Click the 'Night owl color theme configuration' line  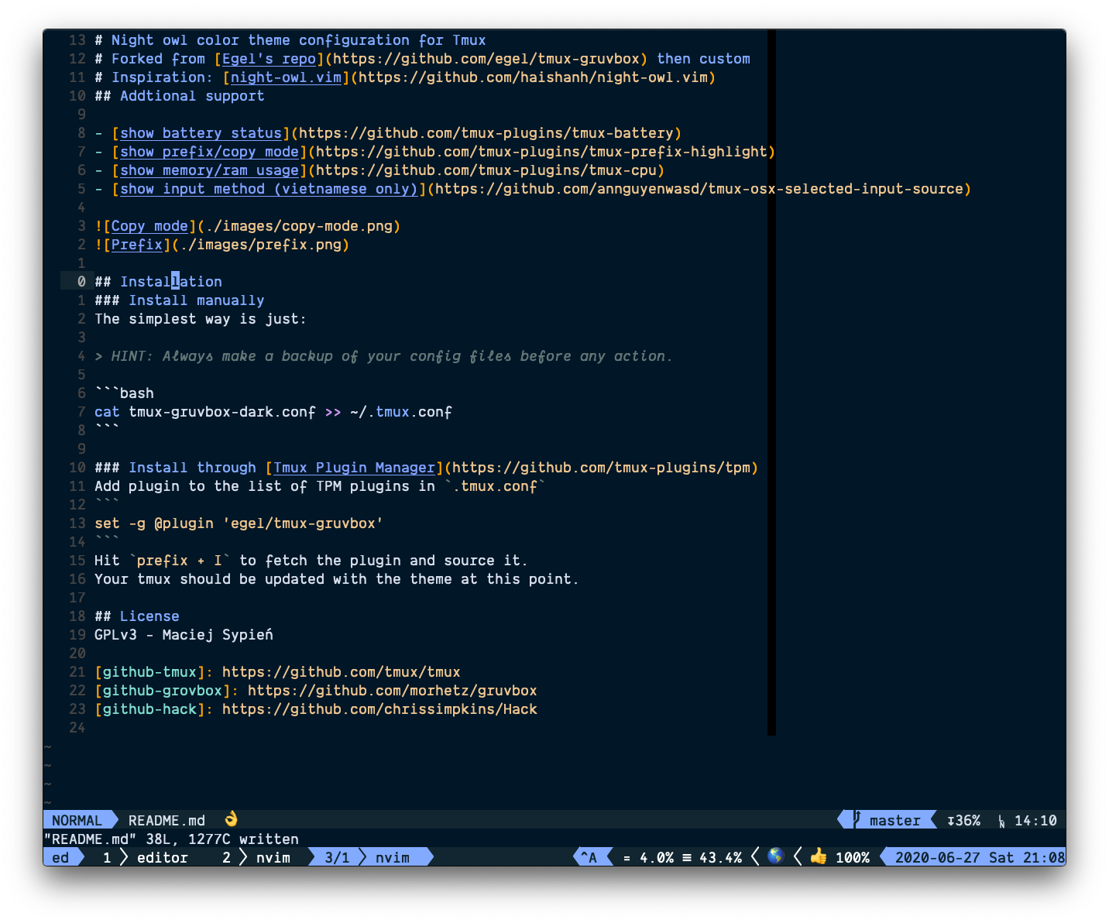[290, 40]
